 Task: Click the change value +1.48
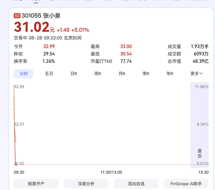click(x=63, y=30)
